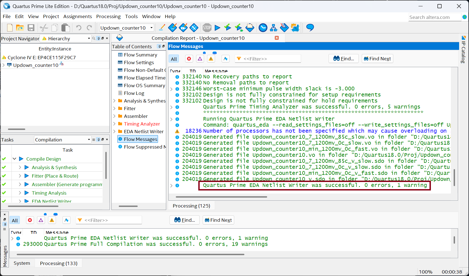The height and width of the screenshot is (276, 469).
Task: Open the IP Catalog side panel
Action: (463, 50)
